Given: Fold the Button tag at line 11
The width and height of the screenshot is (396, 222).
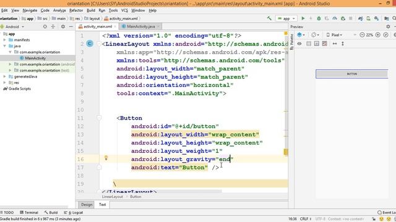Looking at the screenshot, I should [99, 118].
